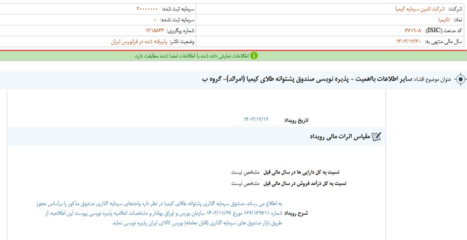Click the green info icon in the banner

click(x=255, y=56)
